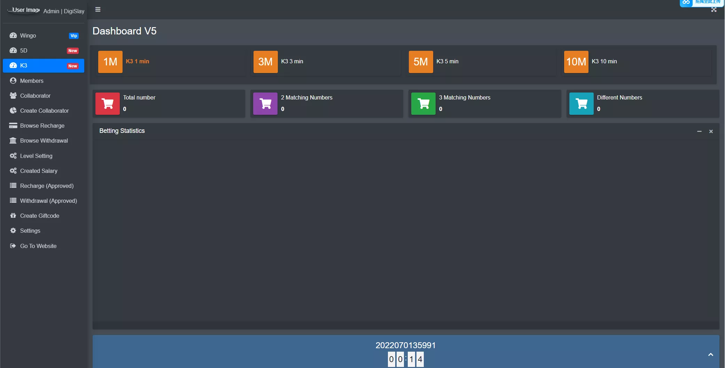Choose the 5M orange tile icon
This screenshot has width=725, height=368.
[x=421, y=62]
